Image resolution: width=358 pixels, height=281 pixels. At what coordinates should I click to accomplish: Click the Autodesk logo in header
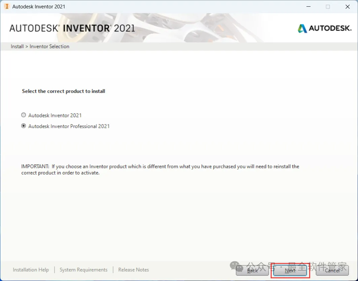(x=325, y=28)
